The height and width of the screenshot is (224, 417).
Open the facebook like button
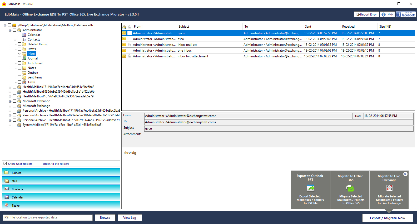(x=406, y=14)
